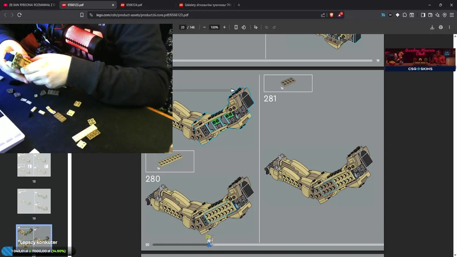This screenshot has width=457, height=257.
Task: Open the white tag extension icon
Action: pyautogui.click(x=397, y=15)
